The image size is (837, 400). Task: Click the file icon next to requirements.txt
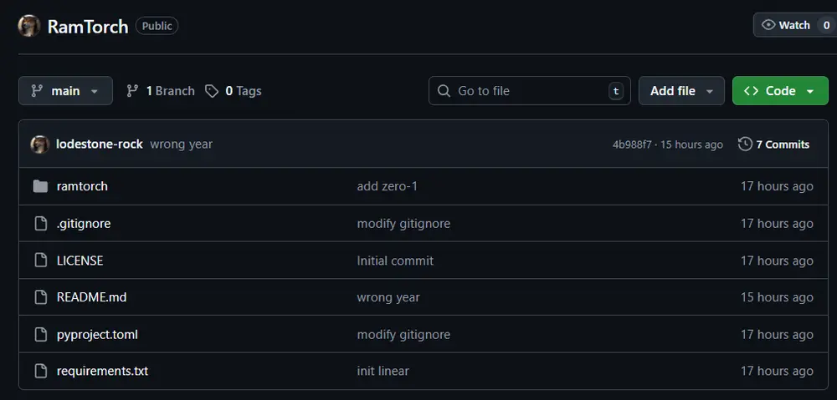point(40,371)
